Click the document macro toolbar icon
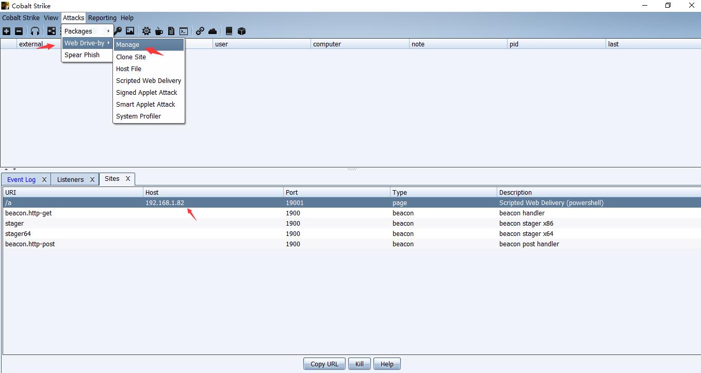 pyautogui.click(x=171, y=31)
